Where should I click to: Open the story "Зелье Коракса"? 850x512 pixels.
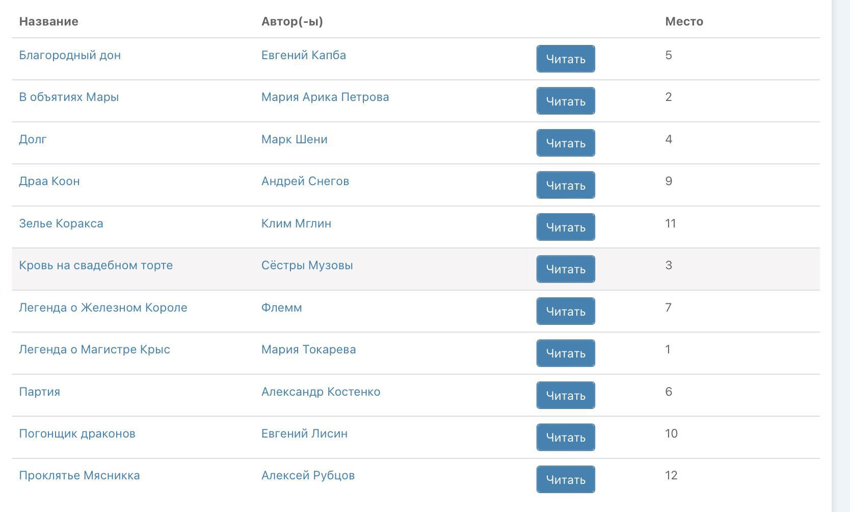tap(61, 223)
